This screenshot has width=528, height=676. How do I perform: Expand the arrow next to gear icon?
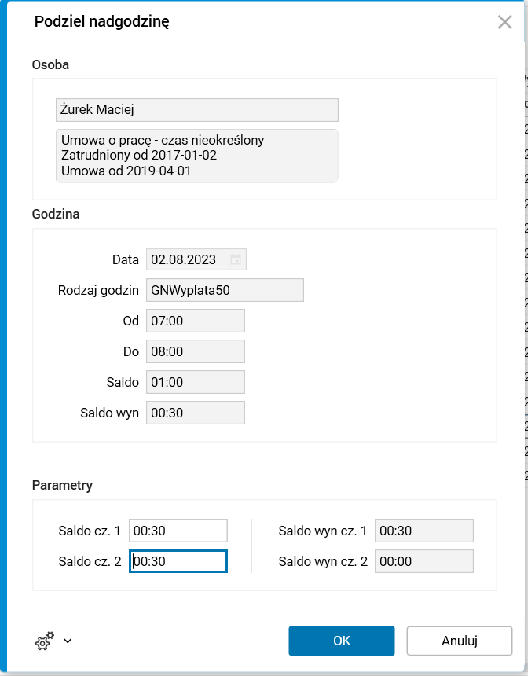click(68, 641)
